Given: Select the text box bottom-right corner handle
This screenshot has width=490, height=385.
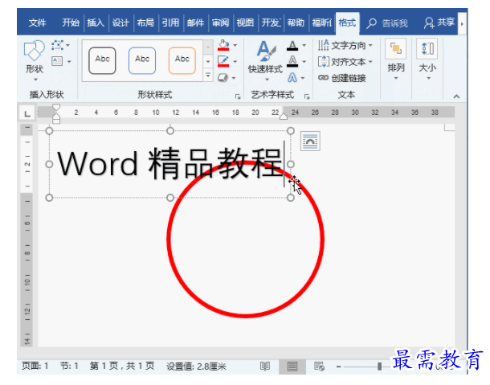Looking at the screenshot, I should 291,198.
